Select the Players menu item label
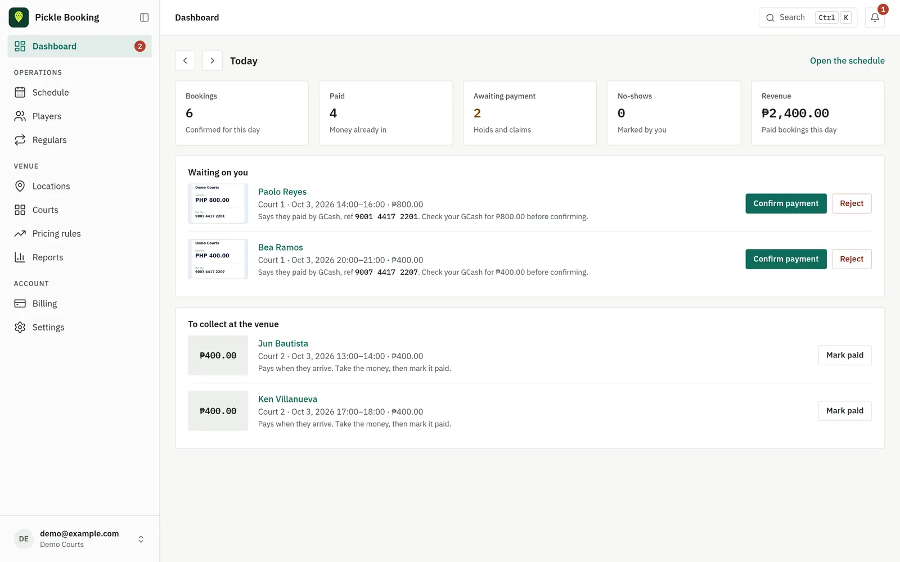This screenshot has height=562, width=900. pyautogui.click(x=47, y=116)
